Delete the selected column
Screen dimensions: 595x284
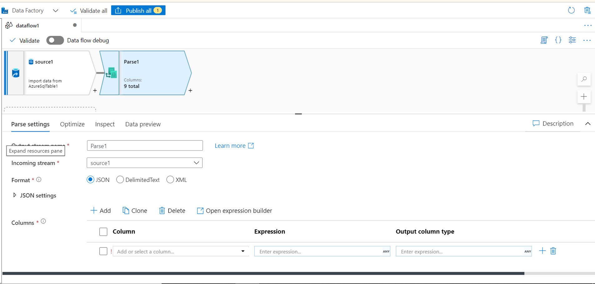[x=172, y=211]
